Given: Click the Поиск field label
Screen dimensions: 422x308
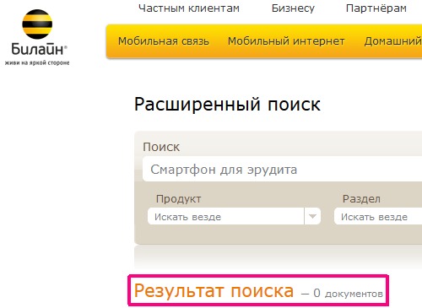Looking at the screenshot, I should pos(161,147).
